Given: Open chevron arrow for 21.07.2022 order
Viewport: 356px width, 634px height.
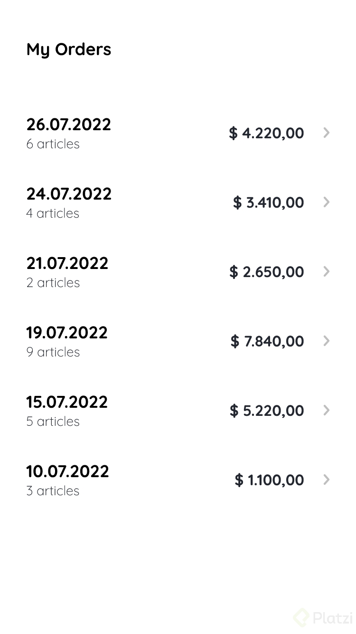Looking at the screenshot, I should coord(327,272).
